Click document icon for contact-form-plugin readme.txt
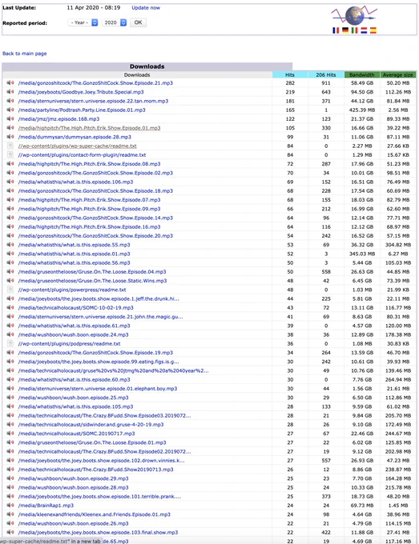This screenshot has height=544, width=419. 10,154
